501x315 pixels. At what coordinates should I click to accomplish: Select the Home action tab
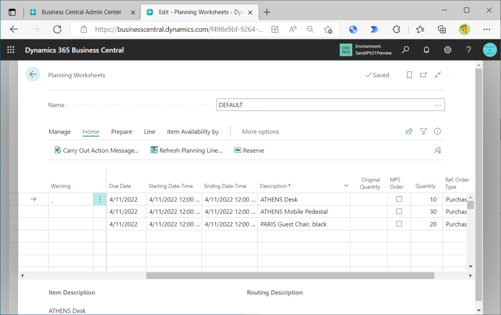point(91,132)
